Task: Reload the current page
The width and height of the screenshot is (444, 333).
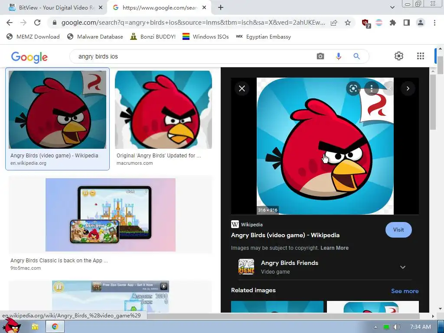Action: 37,23
